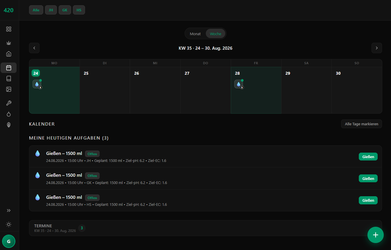Select the calendar icon in sidebar
Viewport: 391px width, 250px height.
(9, 68)
